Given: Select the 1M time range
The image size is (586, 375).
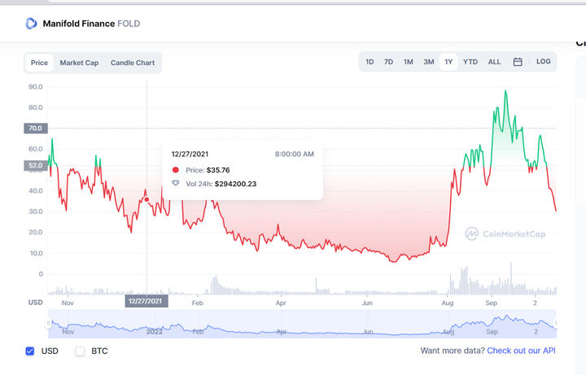Looking at the screenshot, I should tap(408, 62).
